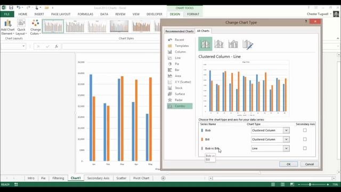Click OK in Change Chart Type dialog

pyautogui.click(x=288, y=164)
